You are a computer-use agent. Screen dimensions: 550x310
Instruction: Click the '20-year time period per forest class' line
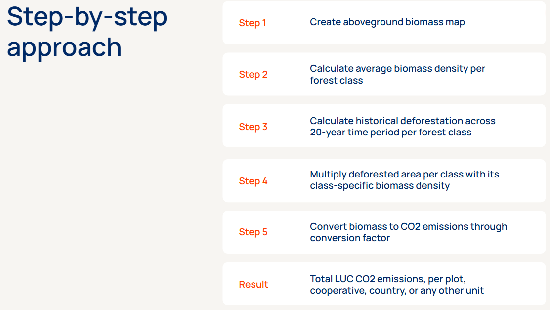(390, 132)
